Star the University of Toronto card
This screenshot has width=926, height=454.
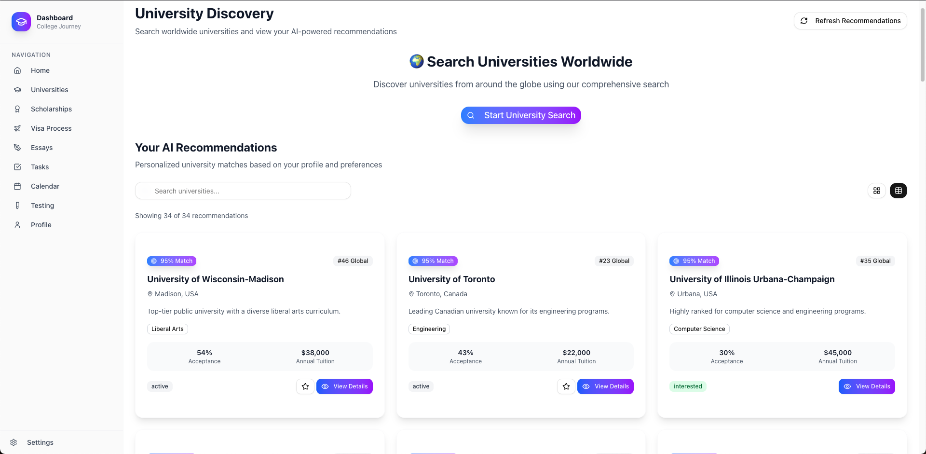(x=566, y=386)
